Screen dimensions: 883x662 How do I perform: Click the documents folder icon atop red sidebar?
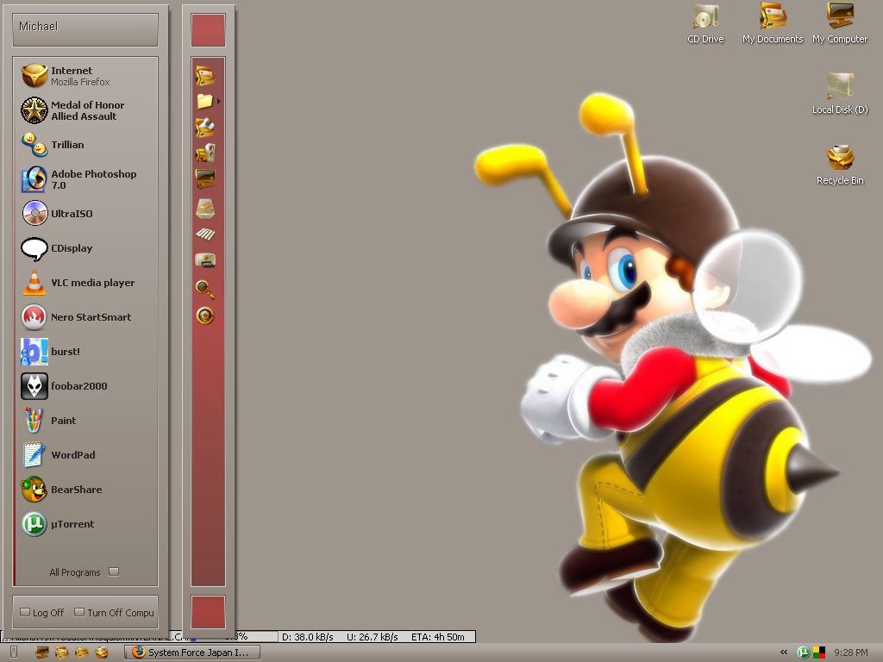point(205,76)
